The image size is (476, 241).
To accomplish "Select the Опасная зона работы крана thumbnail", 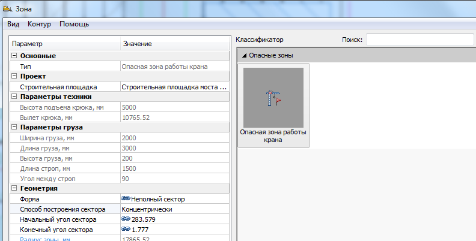I will point(273,106).
